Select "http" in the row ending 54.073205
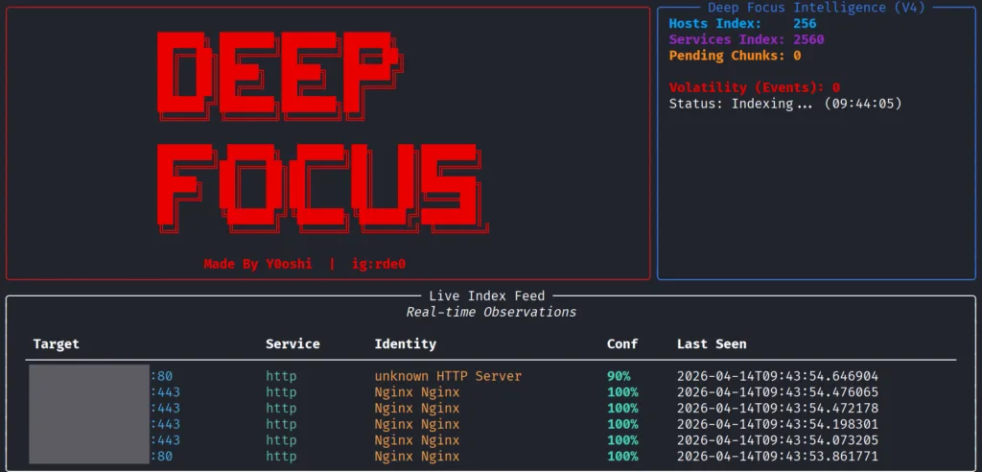 [281, 440]
